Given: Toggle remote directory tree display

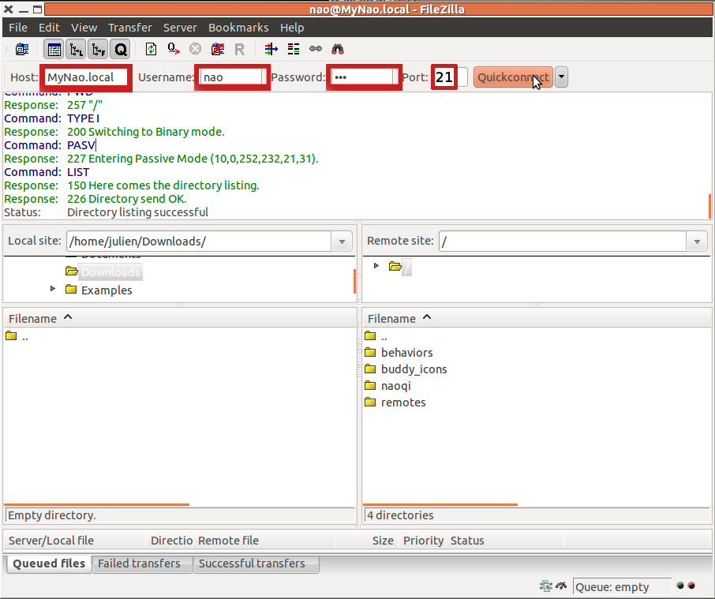Looking at the screenshot, I should pos(99,49).
